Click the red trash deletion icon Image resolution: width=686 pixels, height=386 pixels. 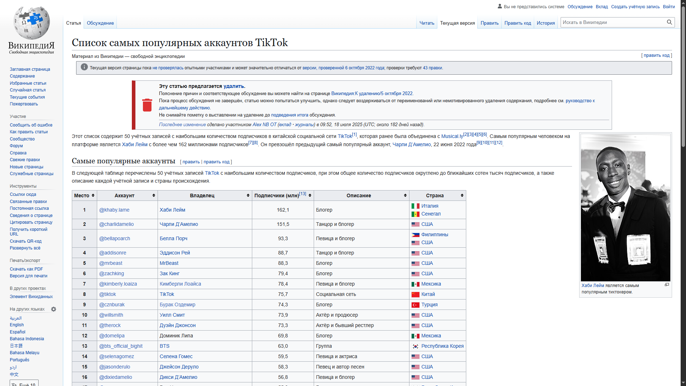point(147,105)
